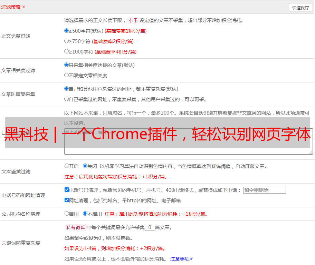Click the 正文长度过滤 row label
This screenshot has height=265, width=315.
coord(16,36)
